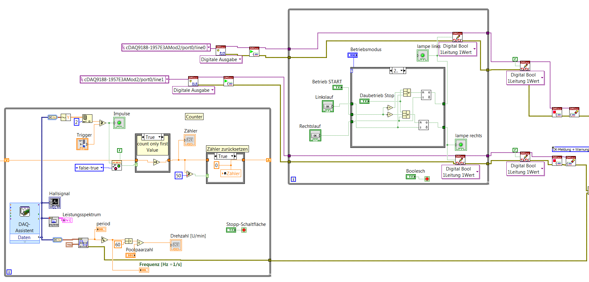The image size is (589, 282).
Task: Select the lower RS flip-flop in the 2.. case
Action: (424, 125)
